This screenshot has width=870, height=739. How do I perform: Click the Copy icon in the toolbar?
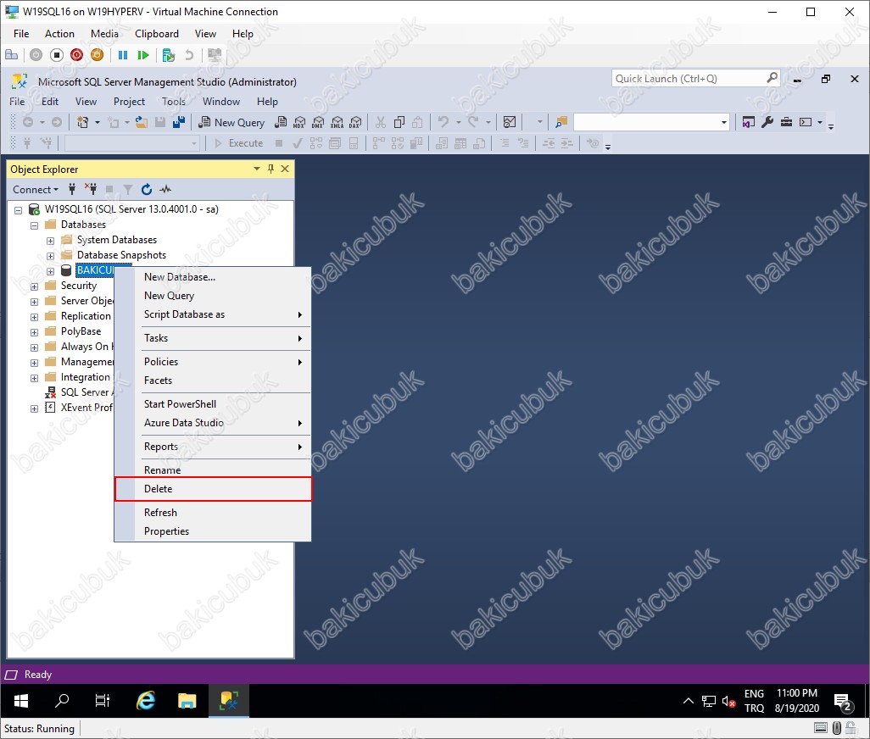[399, 122]
